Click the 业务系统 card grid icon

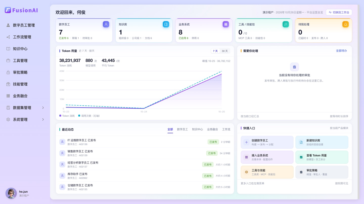[226, 24]
